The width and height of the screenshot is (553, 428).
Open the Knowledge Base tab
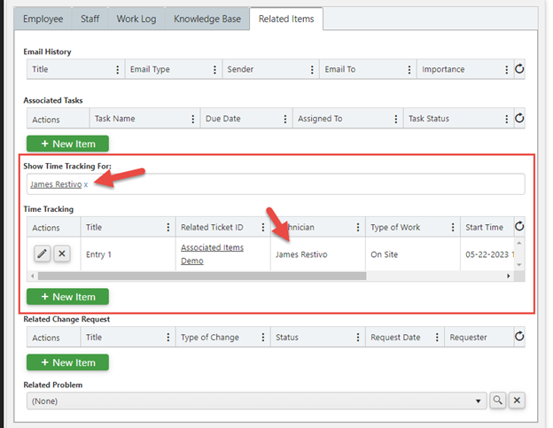[x=207, y=19]
